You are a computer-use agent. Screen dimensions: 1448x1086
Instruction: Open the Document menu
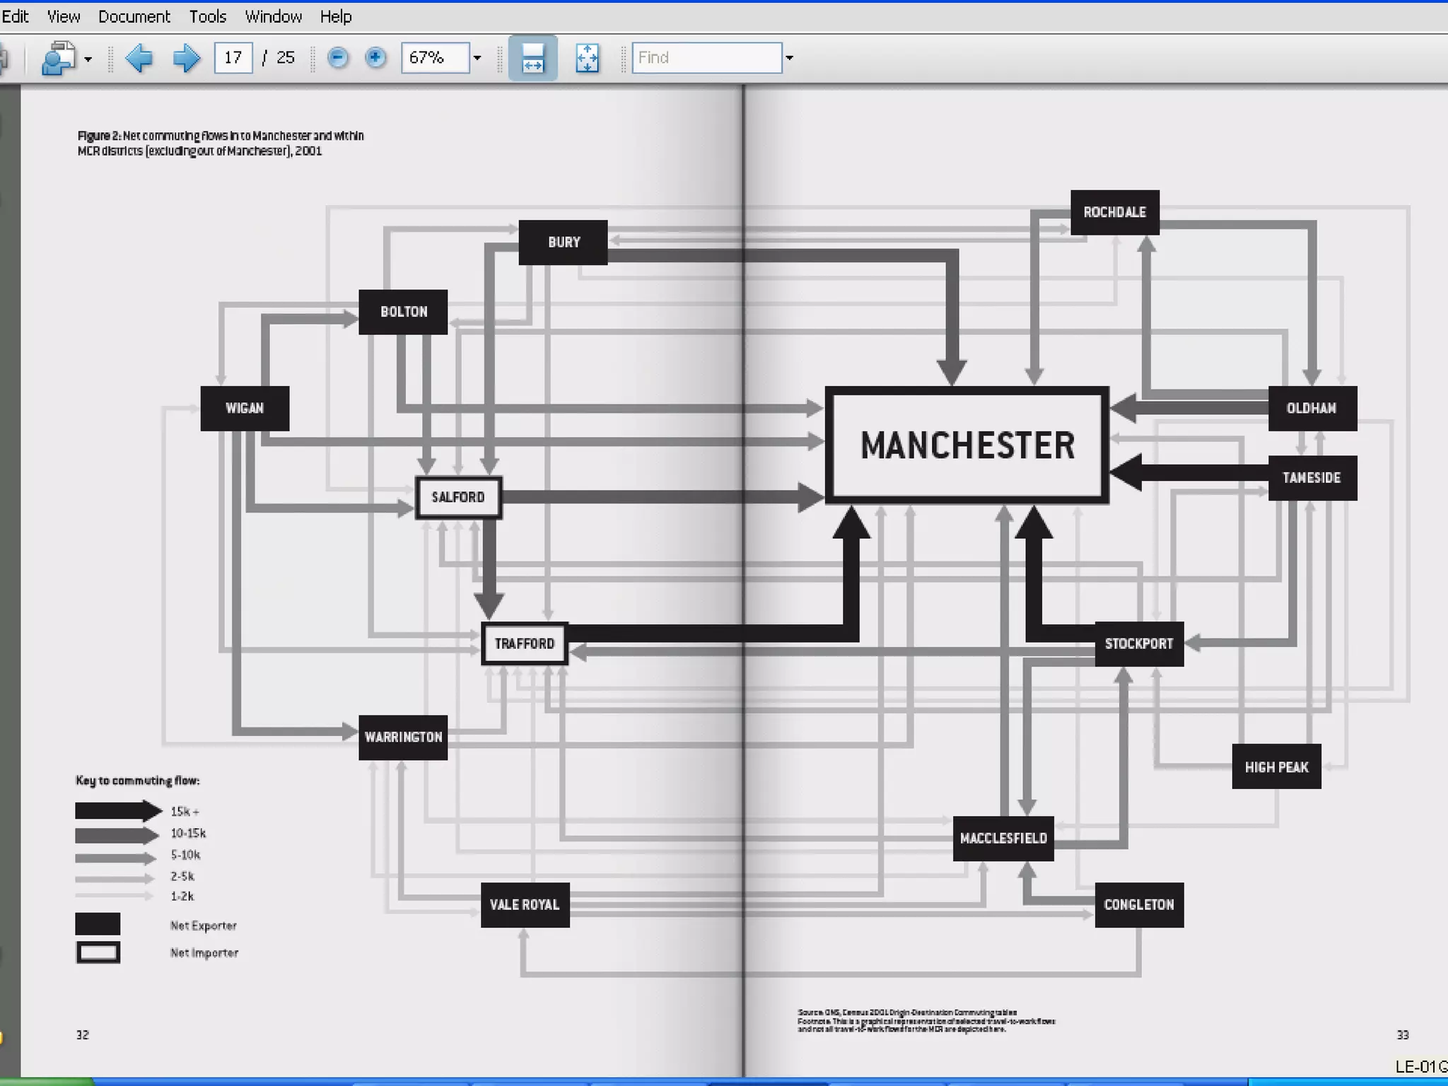pos(134,16)
